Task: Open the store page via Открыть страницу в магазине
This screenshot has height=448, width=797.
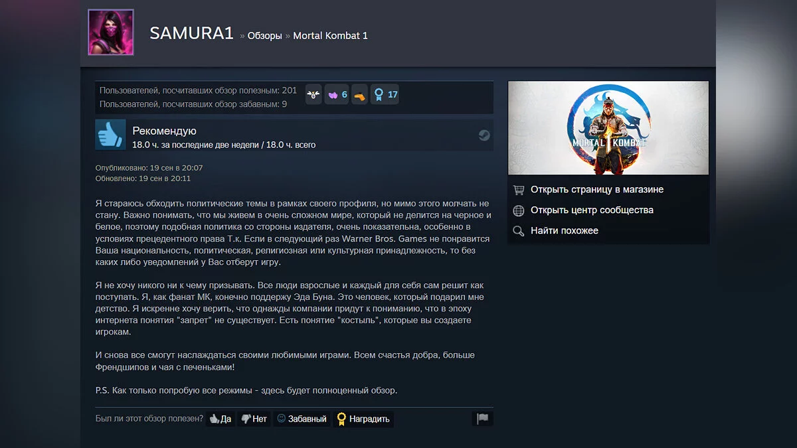Action: pyautogui.click(x=597, y=190)
